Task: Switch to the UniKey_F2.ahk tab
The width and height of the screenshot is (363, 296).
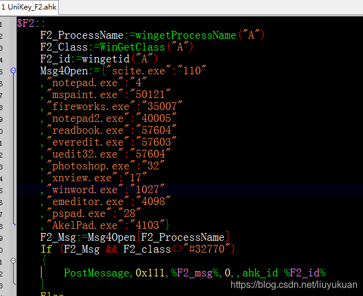Action: pos(29,7)
